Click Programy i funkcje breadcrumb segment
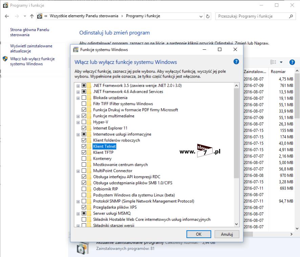300x257 pixels. point(143,16)
